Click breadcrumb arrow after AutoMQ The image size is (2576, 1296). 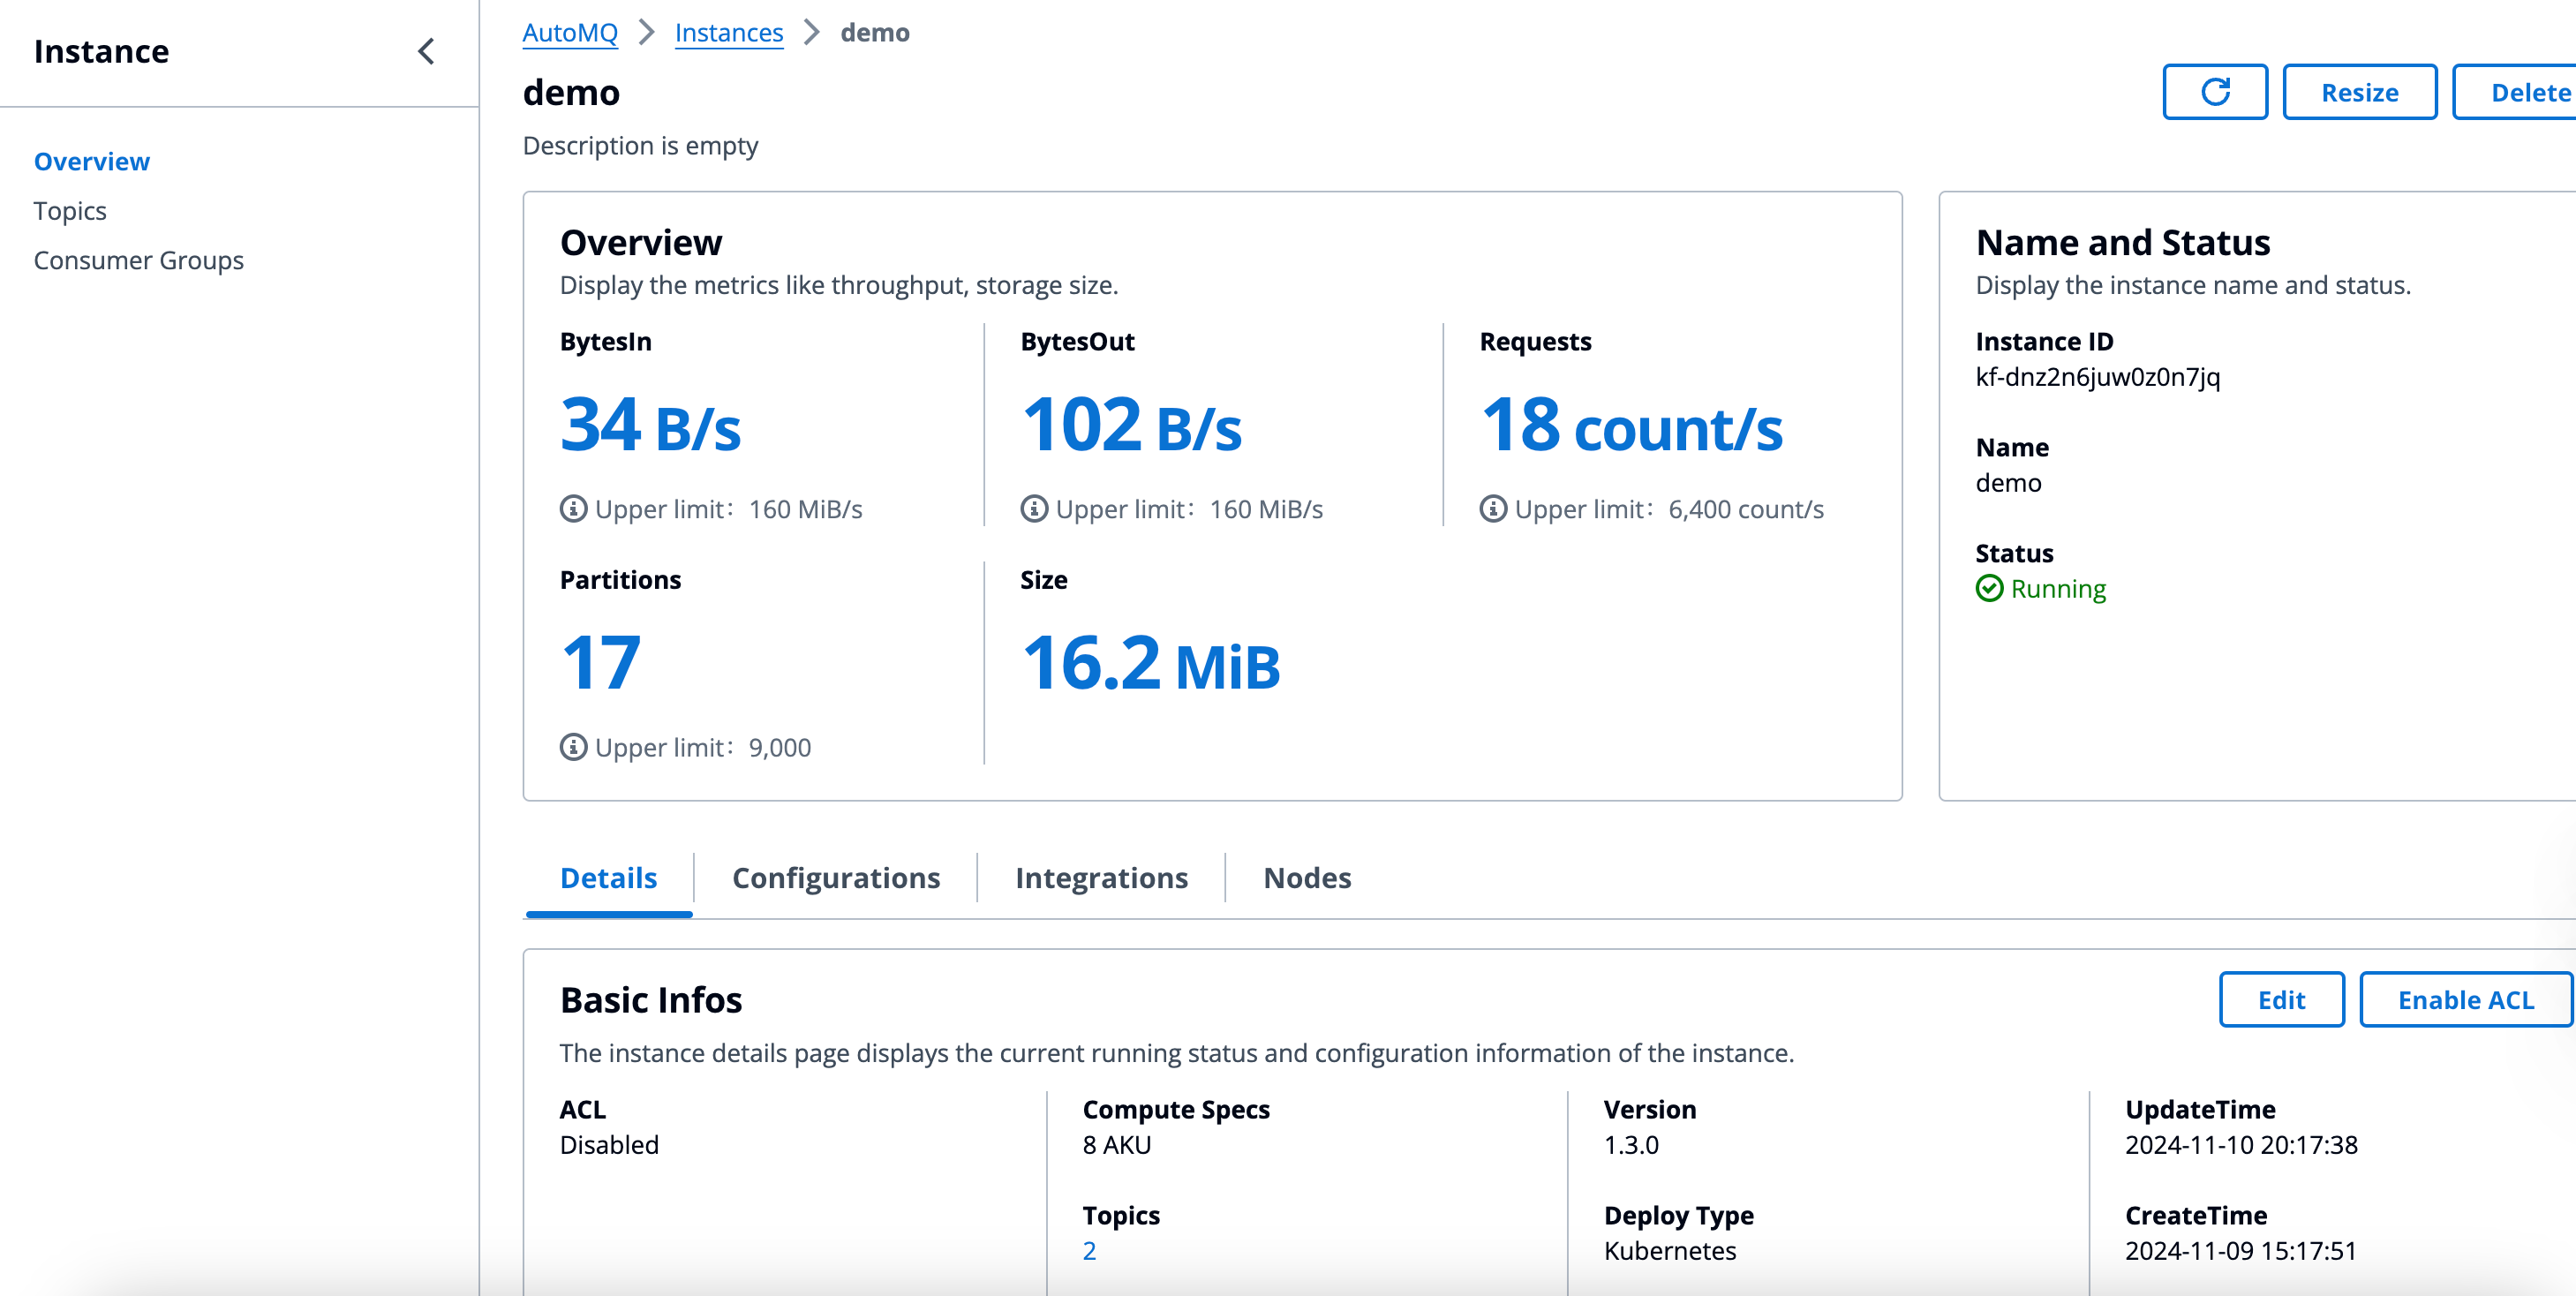point(647,33)
